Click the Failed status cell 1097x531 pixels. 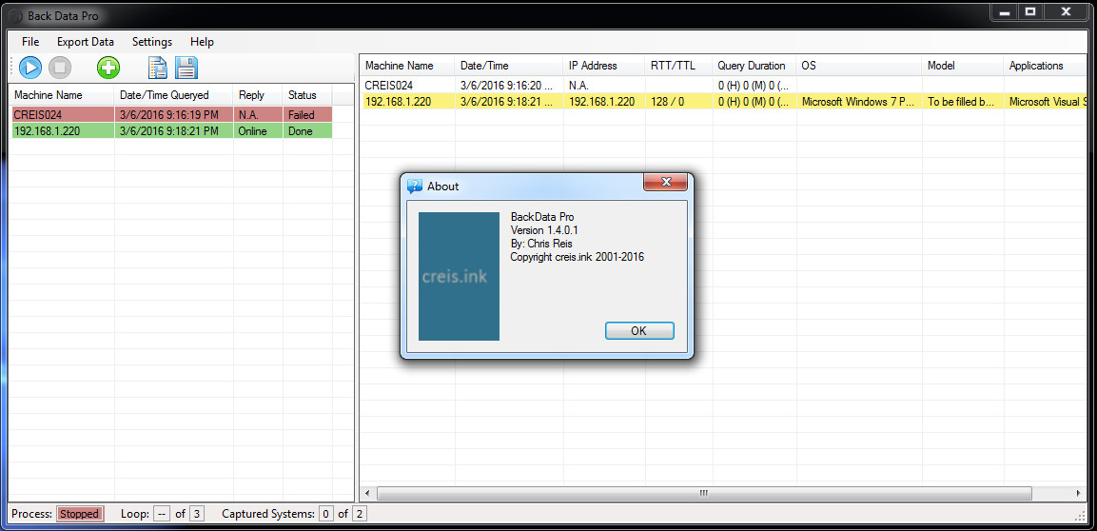click(308, 115)
